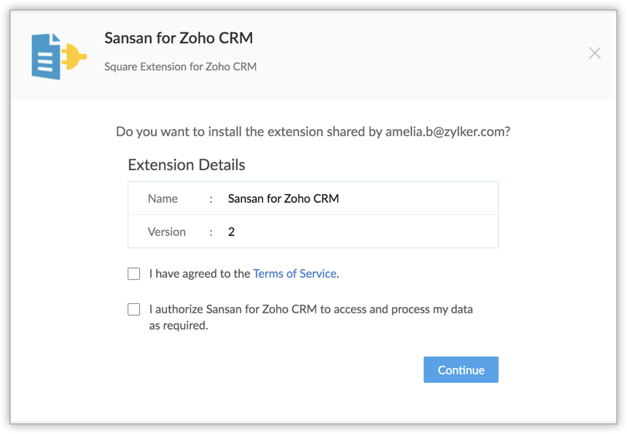The image size is (627, 434).
Task: Click the colon separator in the Version row
Action: click(x=210, y=231)
